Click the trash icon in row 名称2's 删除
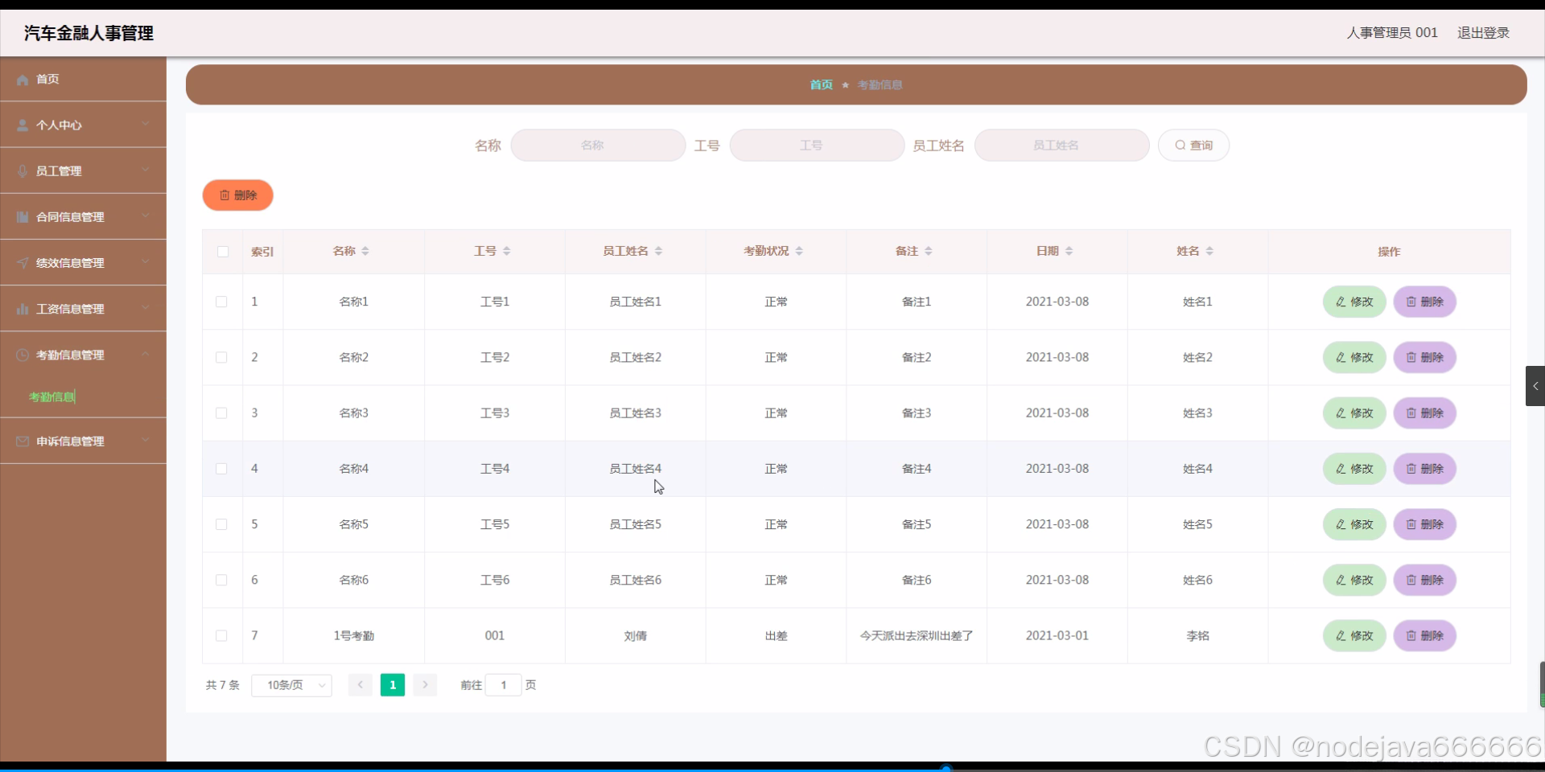 (1411, 357)
